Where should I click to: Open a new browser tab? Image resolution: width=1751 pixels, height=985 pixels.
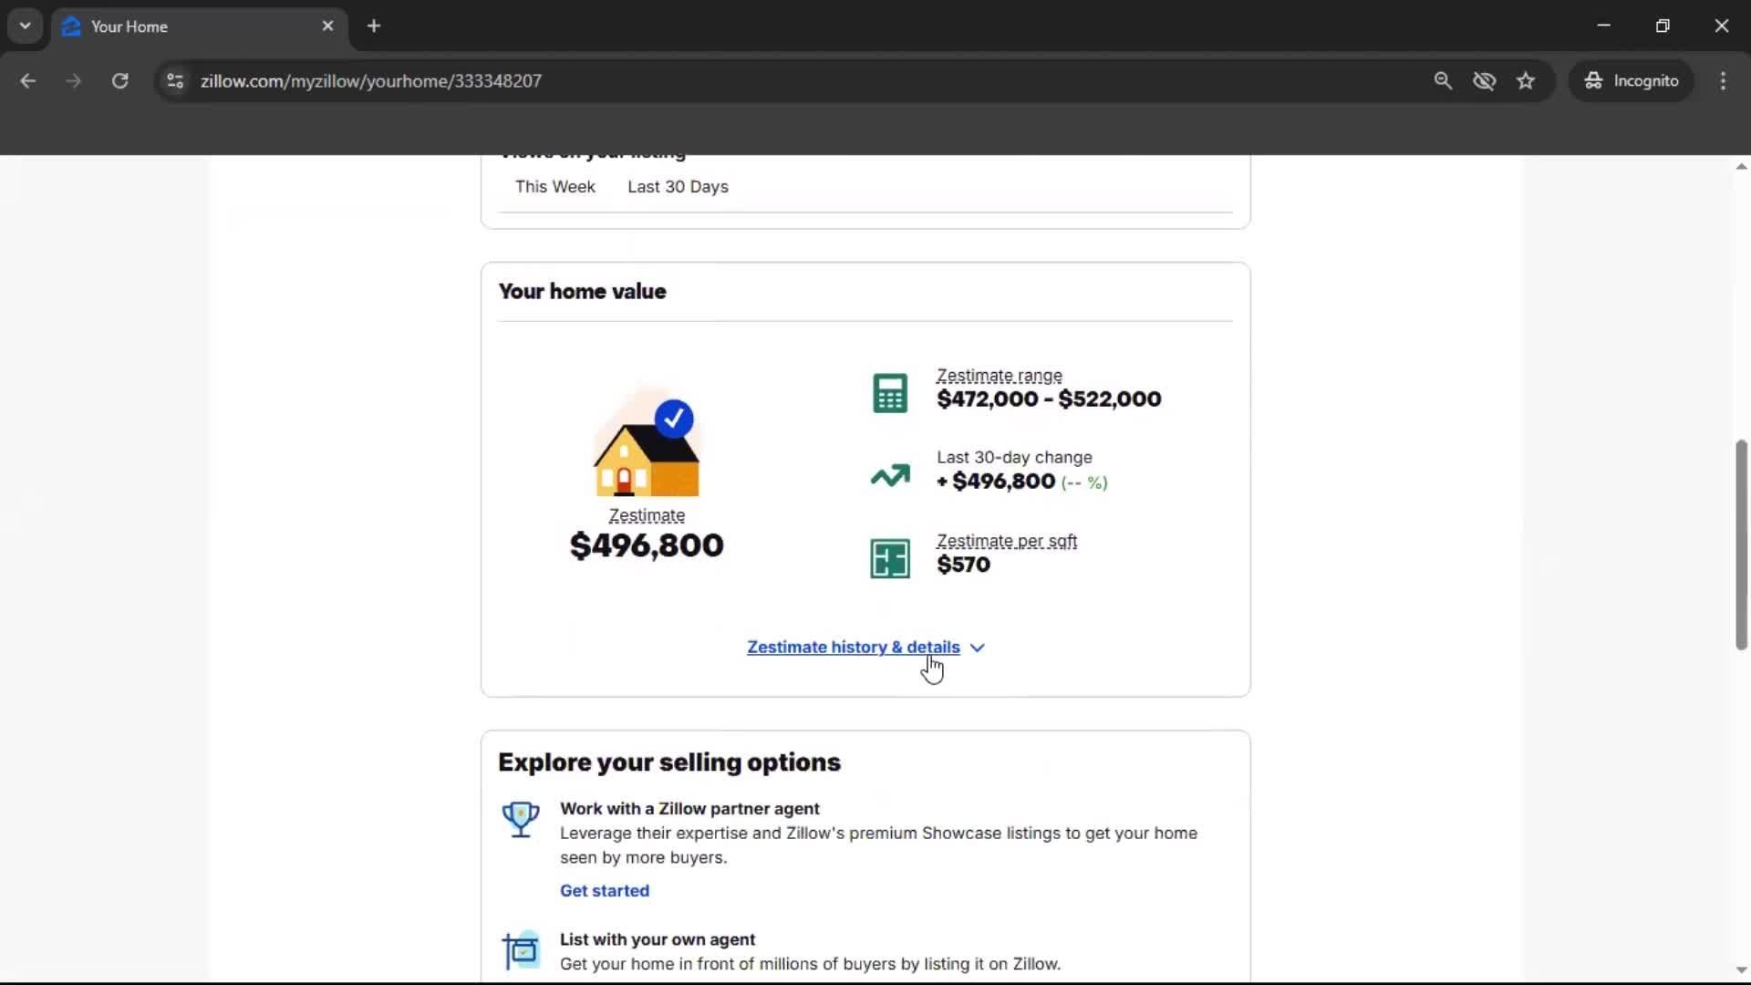(374, 26)
